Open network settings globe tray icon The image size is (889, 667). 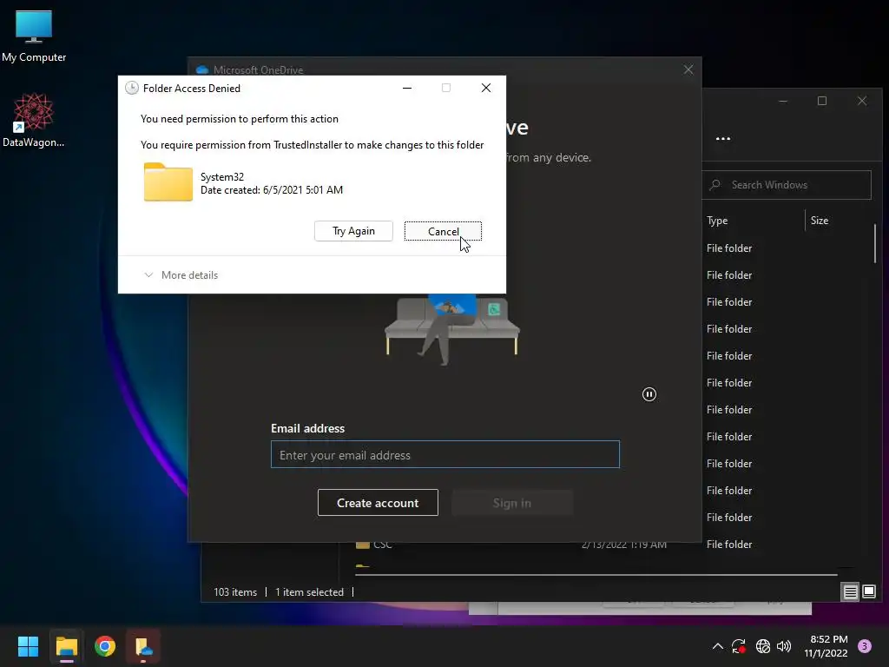[x=763, y=646]
